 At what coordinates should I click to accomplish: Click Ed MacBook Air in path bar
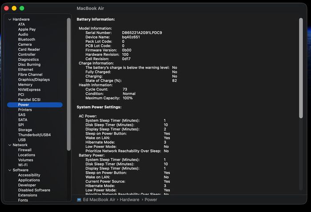pyautogui.click(x=99, y=200)
